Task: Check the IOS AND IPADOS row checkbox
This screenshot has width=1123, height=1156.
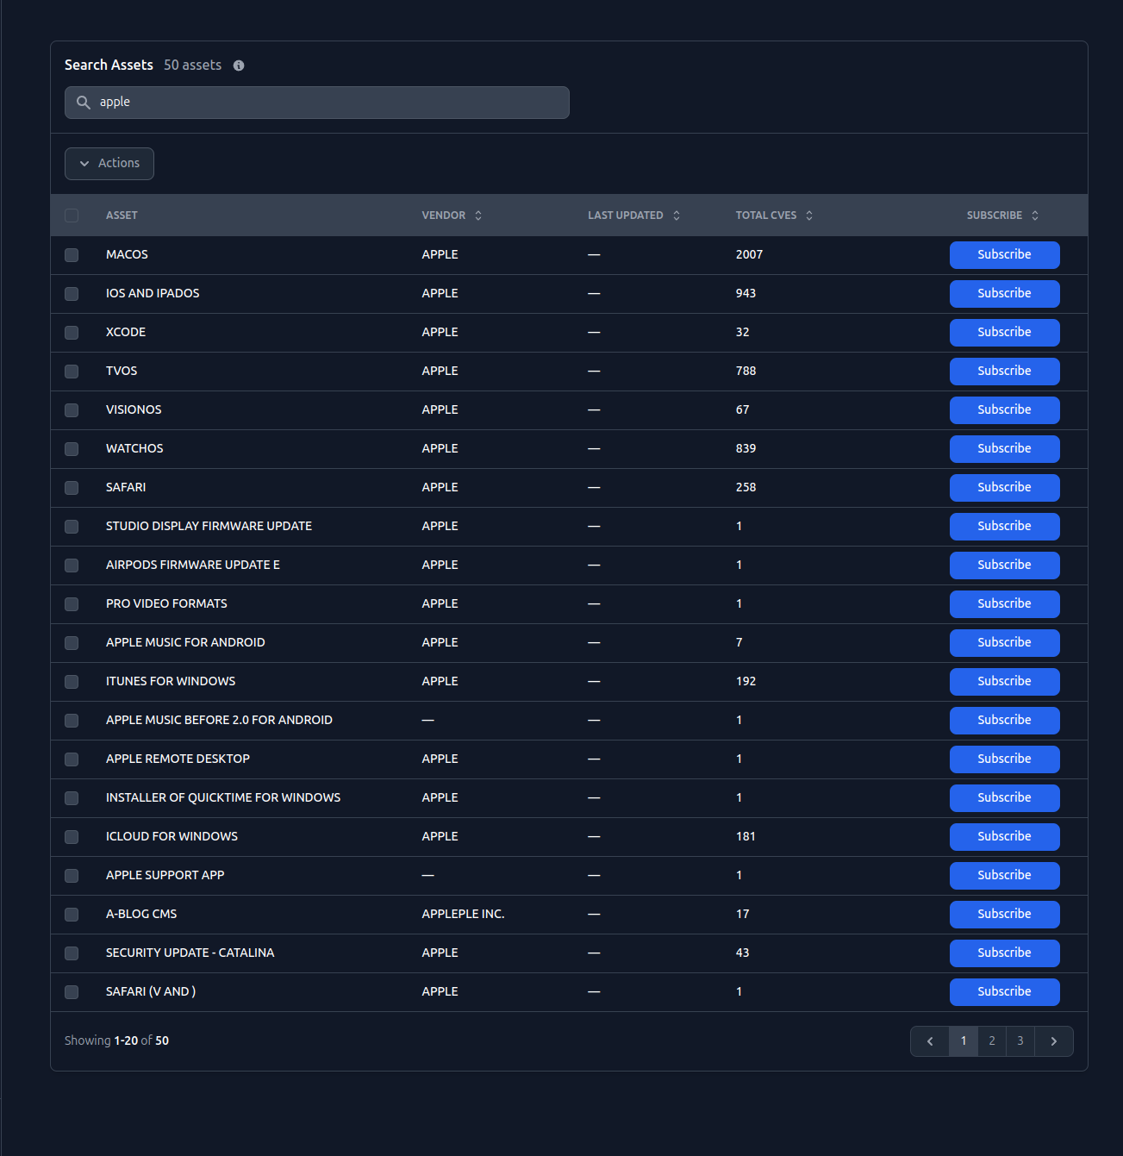Action: [x=72, y=294]
